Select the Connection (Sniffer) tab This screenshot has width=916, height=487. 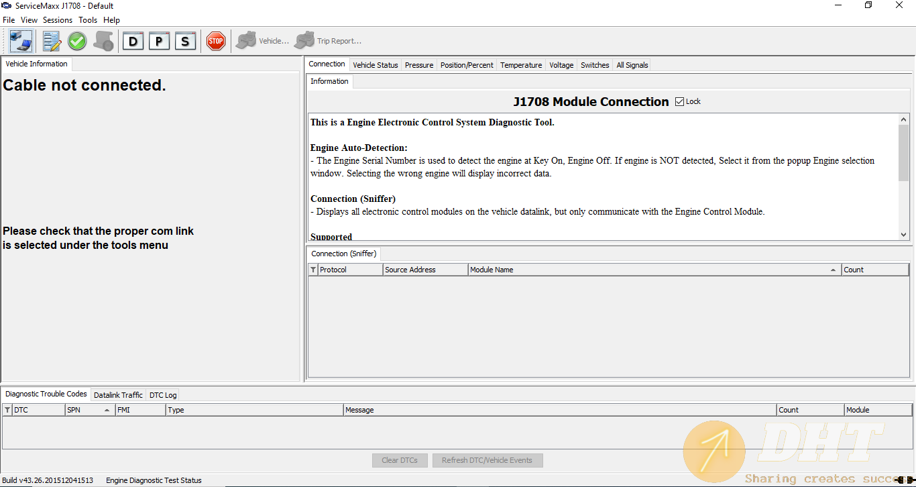click(344, 254)
